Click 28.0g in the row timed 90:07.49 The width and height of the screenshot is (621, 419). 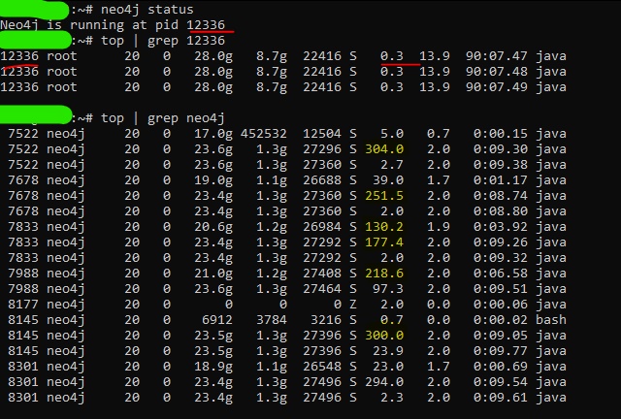pyautogui.click(x=213, y=86)
